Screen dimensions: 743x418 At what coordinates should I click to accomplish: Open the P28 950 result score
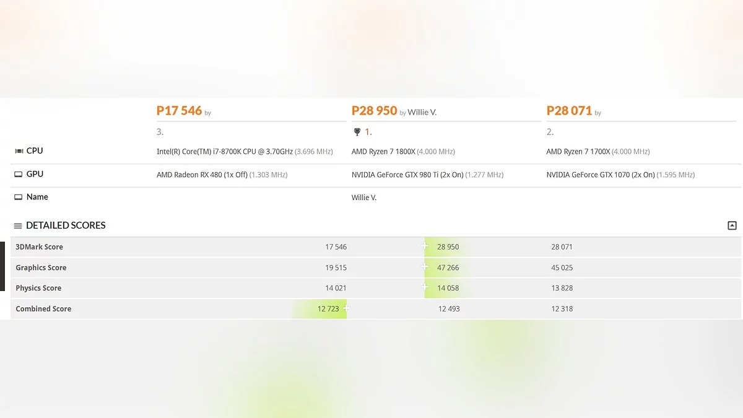[374, 111]
